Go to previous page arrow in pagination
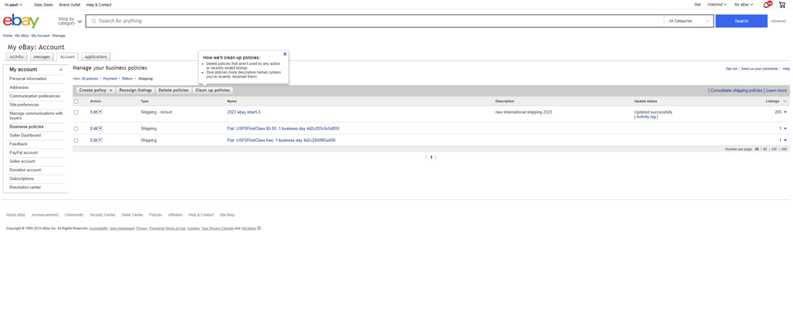The width and height of the screenshot is (793, 334). pyautogui.click(x=427, y=158)
